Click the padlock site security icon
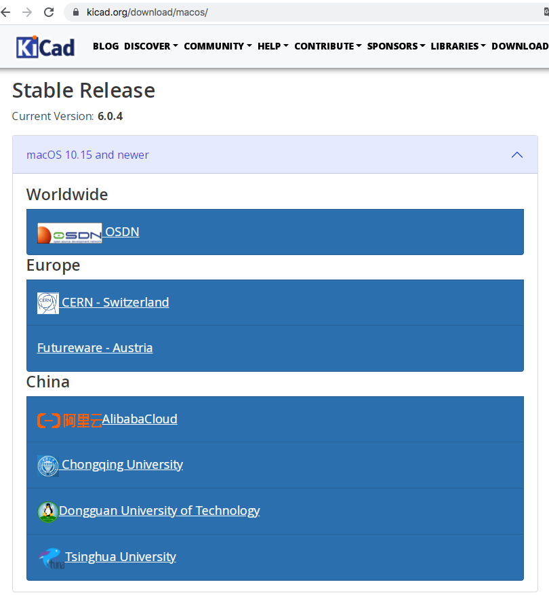The image size is (549, 595). coord(76,12)
